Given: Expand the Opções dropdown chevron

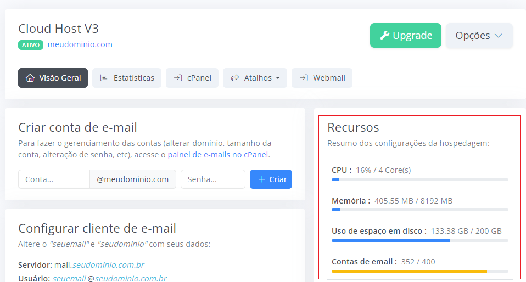Looking at the screenshot, I should [x=498, y=36].
